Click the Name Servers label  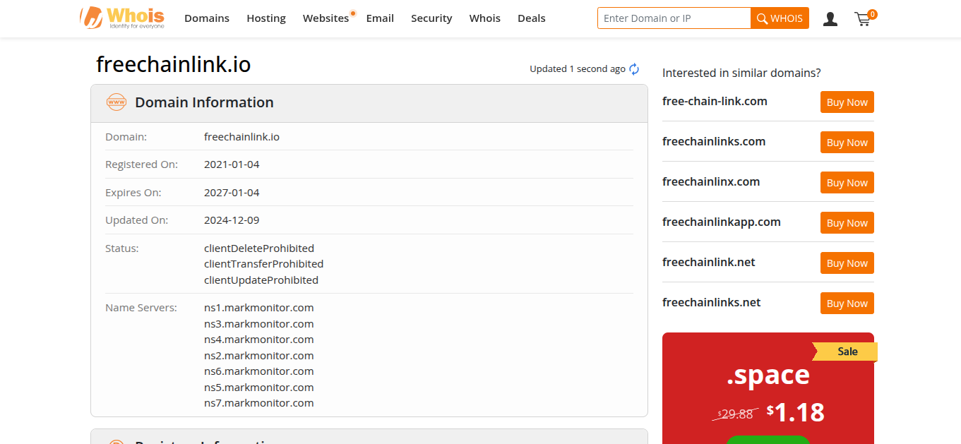pyautogui.click(x=141, y=308)
